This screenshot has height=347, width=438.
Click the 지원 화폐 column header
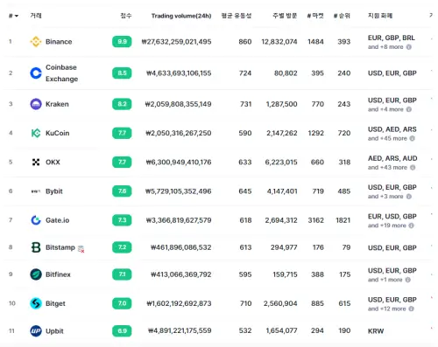point(380,16)
